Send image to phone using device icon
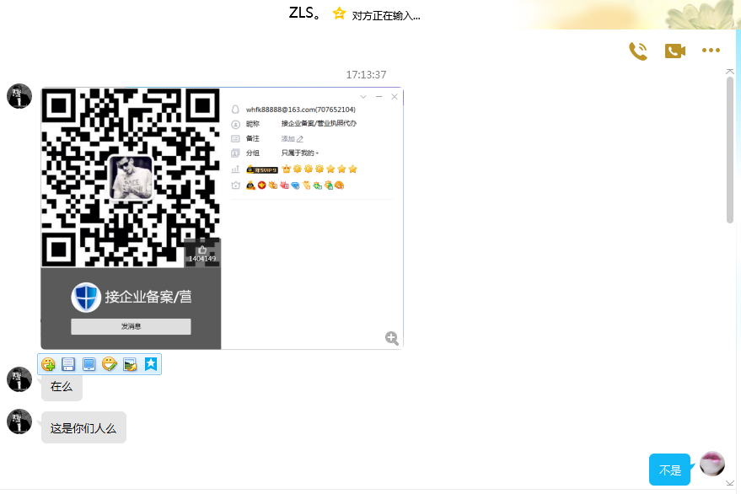Viewport: 741px width, 494px height. pyautogui.click(x=89, y=364)
